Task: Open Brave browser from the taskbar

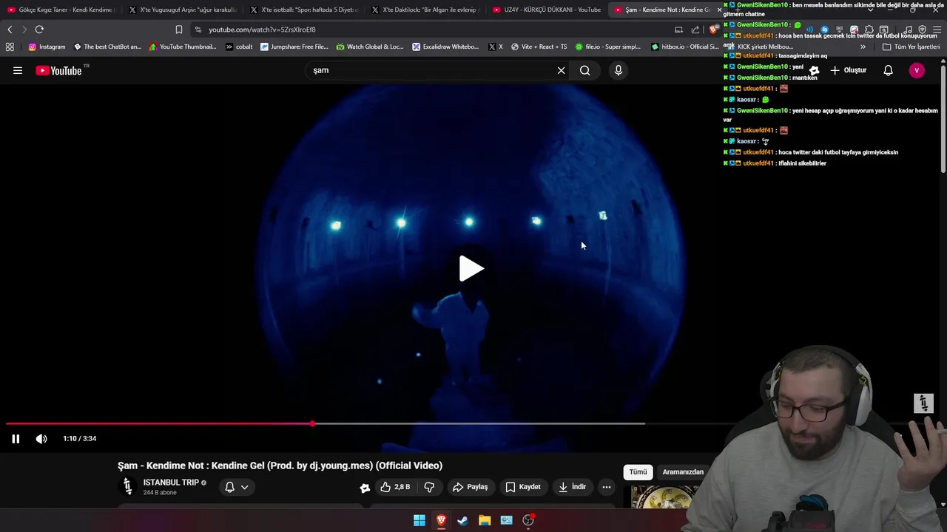Action: [x=441, y=520]
